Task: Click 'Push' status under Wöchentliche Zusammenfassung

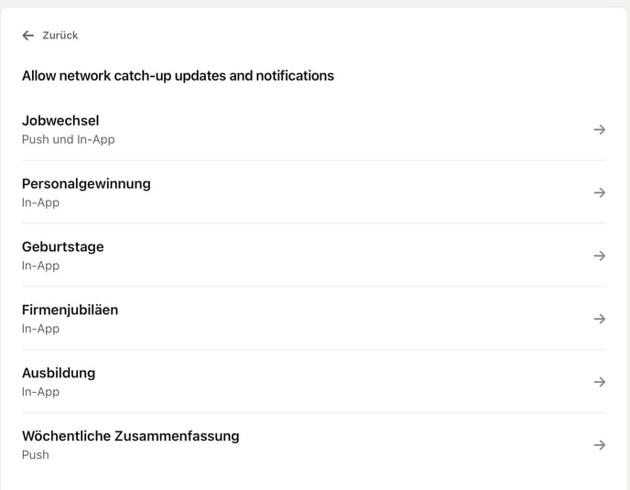Action: point(36,455)
